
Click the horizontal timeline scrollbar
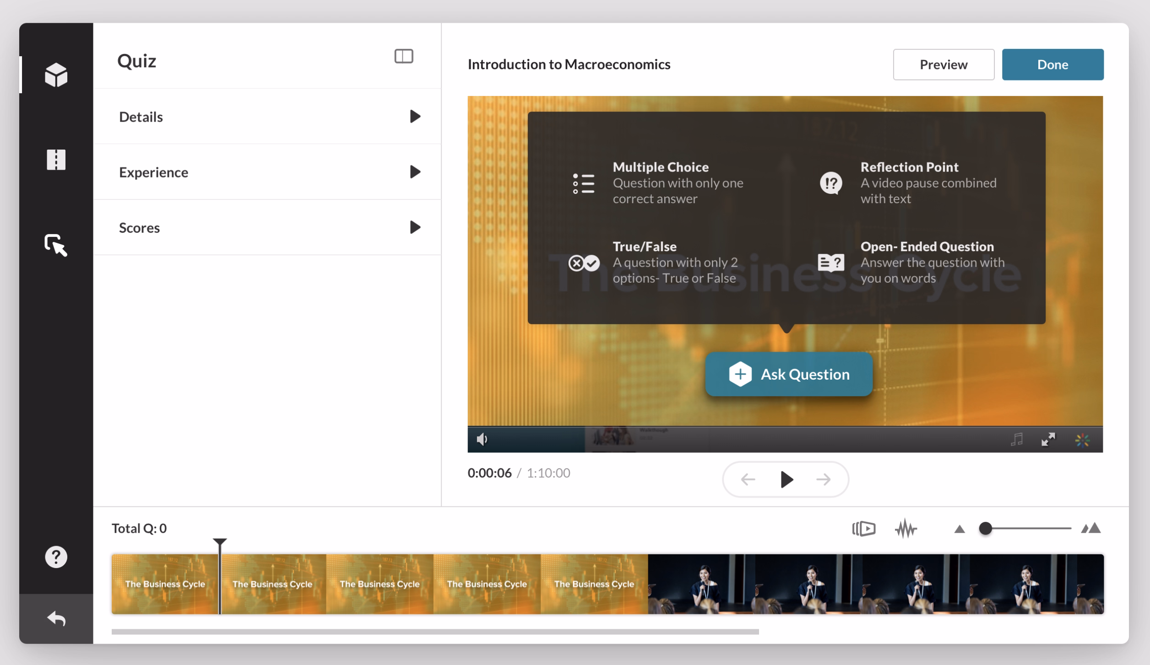[x=435, y=632]
